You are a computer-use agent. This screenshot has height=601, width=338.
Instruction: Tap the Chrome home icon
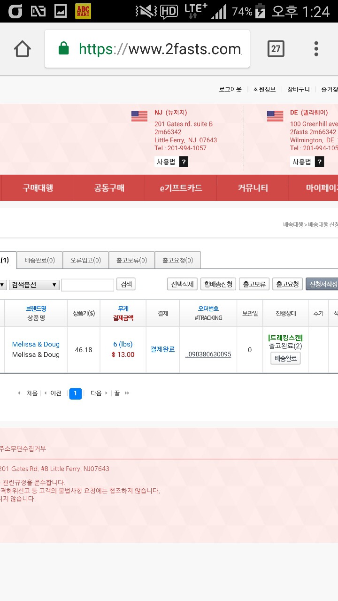pyautogui.click(x=23, y=49)
